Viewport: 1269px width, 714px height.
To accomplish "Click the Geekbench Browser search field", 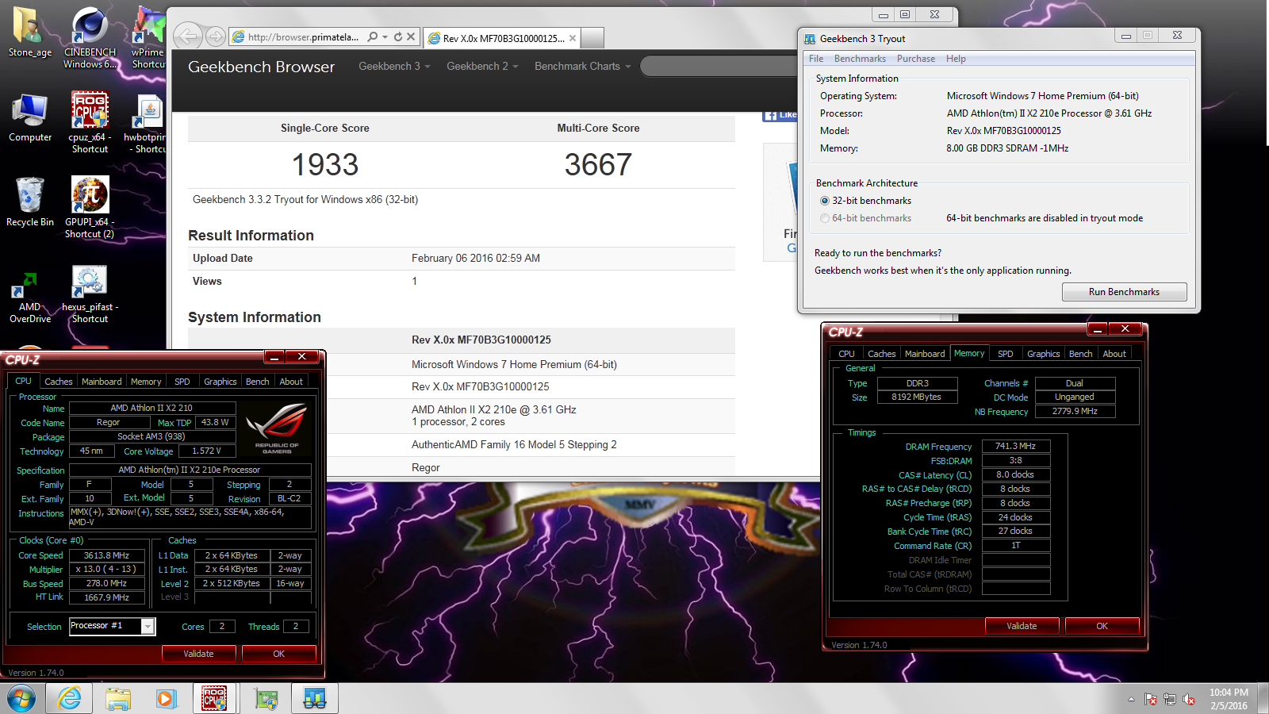I will (x=718, y=66).
